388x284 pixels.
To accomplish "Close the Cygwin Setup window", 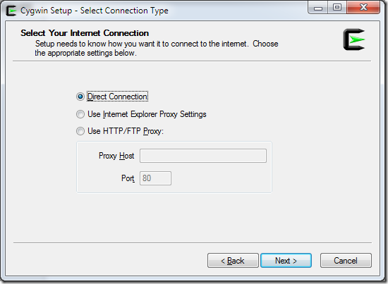I will pos(363,8).
